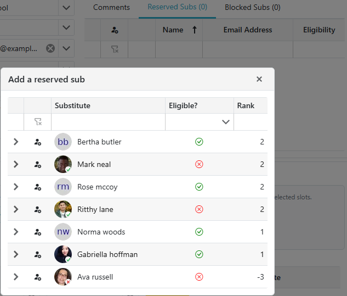The image size is (347, 296).
Task: Click Norma woods nw avatar
Action: point(63,232)
